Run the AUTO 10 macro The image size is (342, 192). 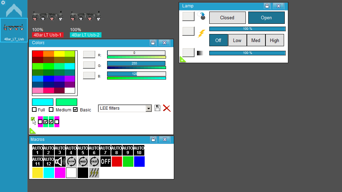point(139,150)
